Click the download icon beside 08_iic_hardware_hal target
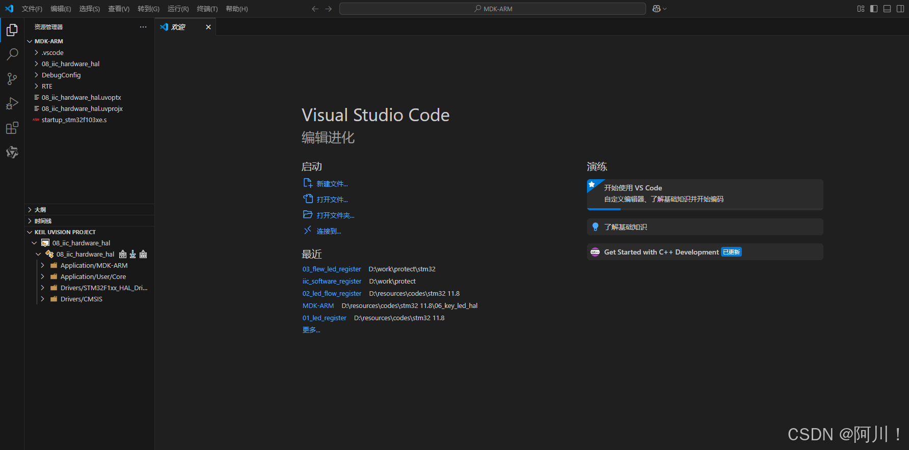909x450 pixels. pos(133,254)
